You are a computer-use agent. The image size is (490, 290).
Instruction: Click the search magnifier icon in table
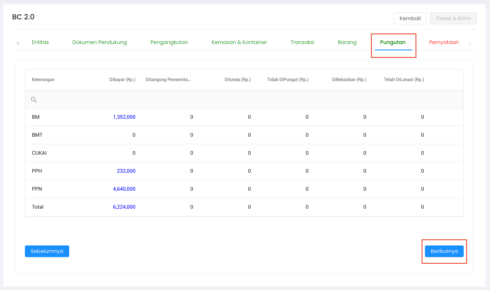pos(34,100)
